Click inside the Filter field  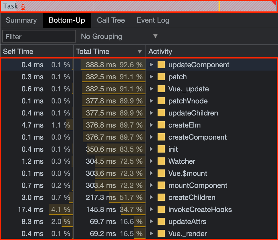pyautogui.click(x=39, y=36)
